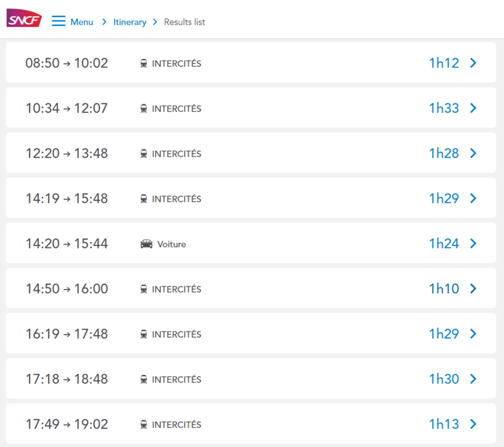Click the 1h33 duration on the 10:34 train

(444, 108)
